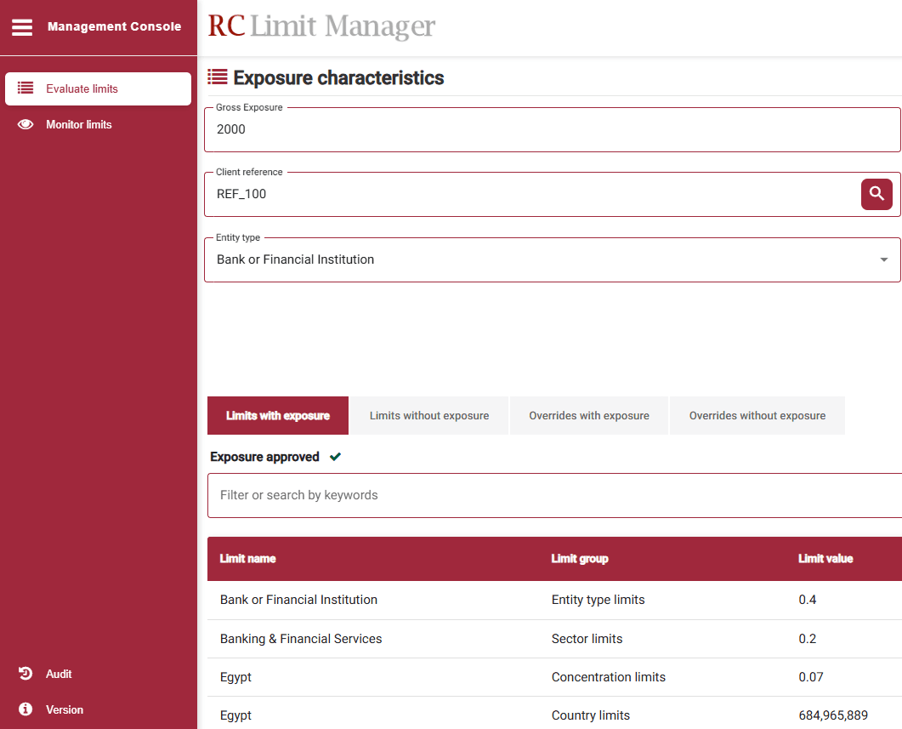Click the Exposure characteristics heading
The height and width of the screenshot is (729, 902).
click(338, 77)
